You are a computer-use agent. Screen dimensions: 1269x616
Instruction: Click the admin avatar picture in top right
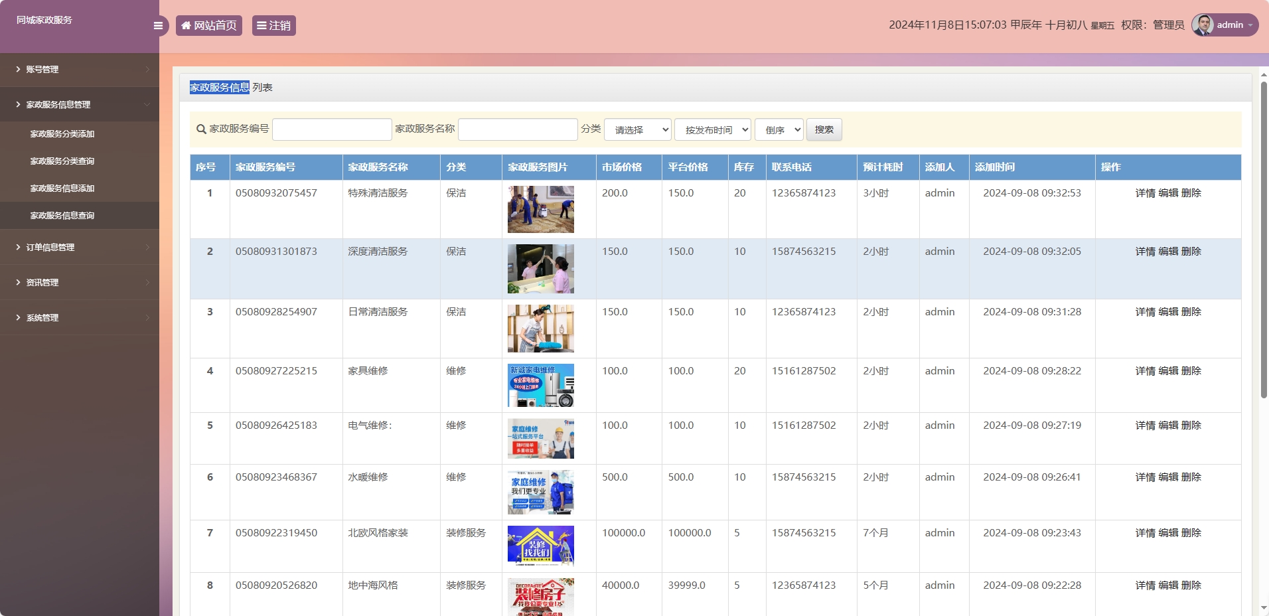(1204, 25)
